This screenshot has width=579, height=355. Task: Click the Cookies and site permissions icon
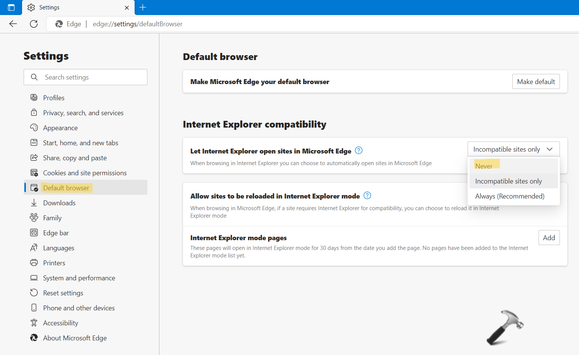34,173
